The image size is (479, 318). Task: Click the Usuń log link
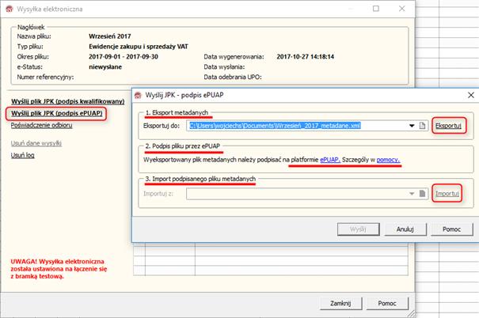[23, 155]
